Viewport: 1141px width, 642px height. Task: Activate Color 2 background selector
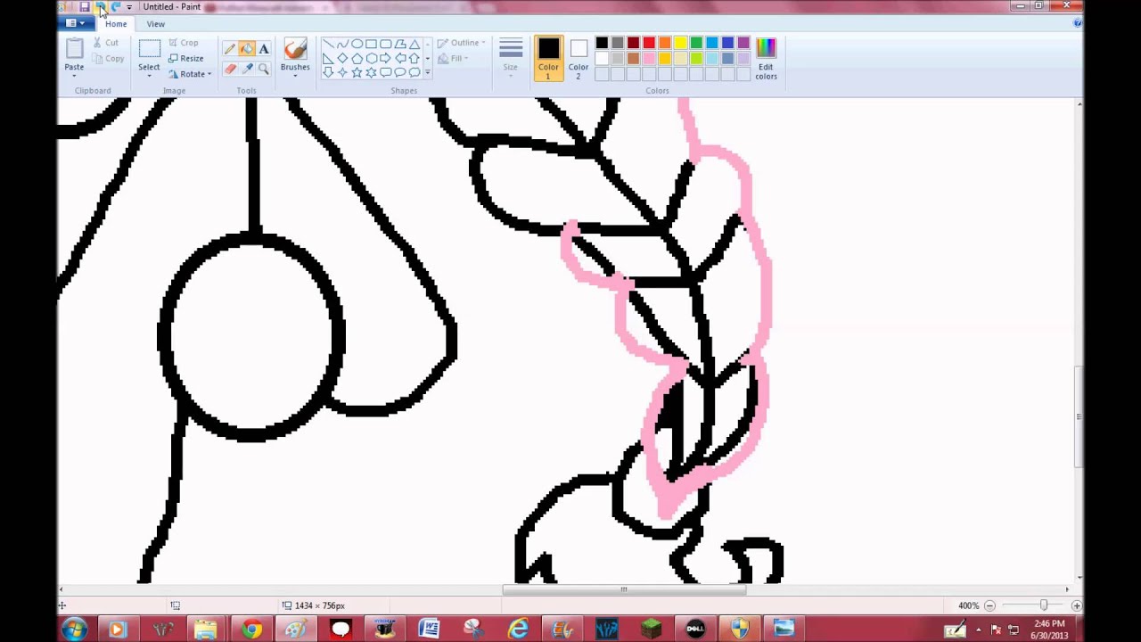tap(579, 59)
